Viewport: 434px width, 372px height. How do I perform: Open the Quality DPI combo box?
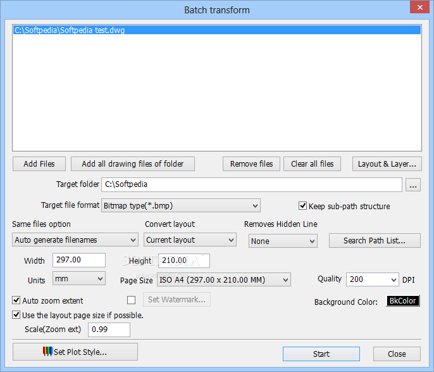[373, 279]
